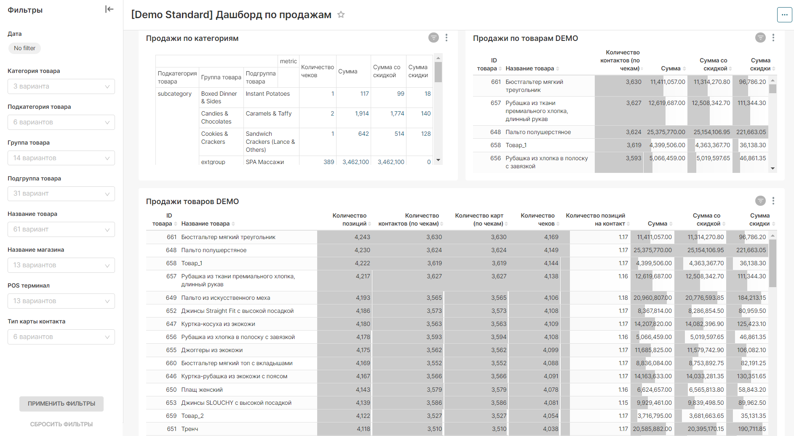This screenshot has width=794, height=436.
Task: Expand the Тип карты контакта dropdown
Action: [x=61, y=337]
